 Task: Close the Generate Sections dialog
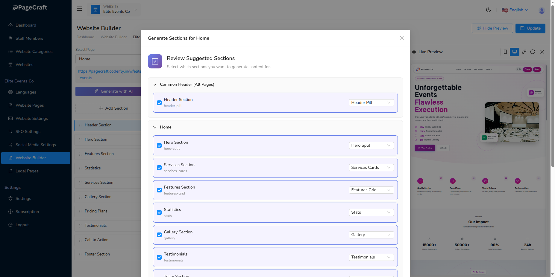[x=402, y=38]
